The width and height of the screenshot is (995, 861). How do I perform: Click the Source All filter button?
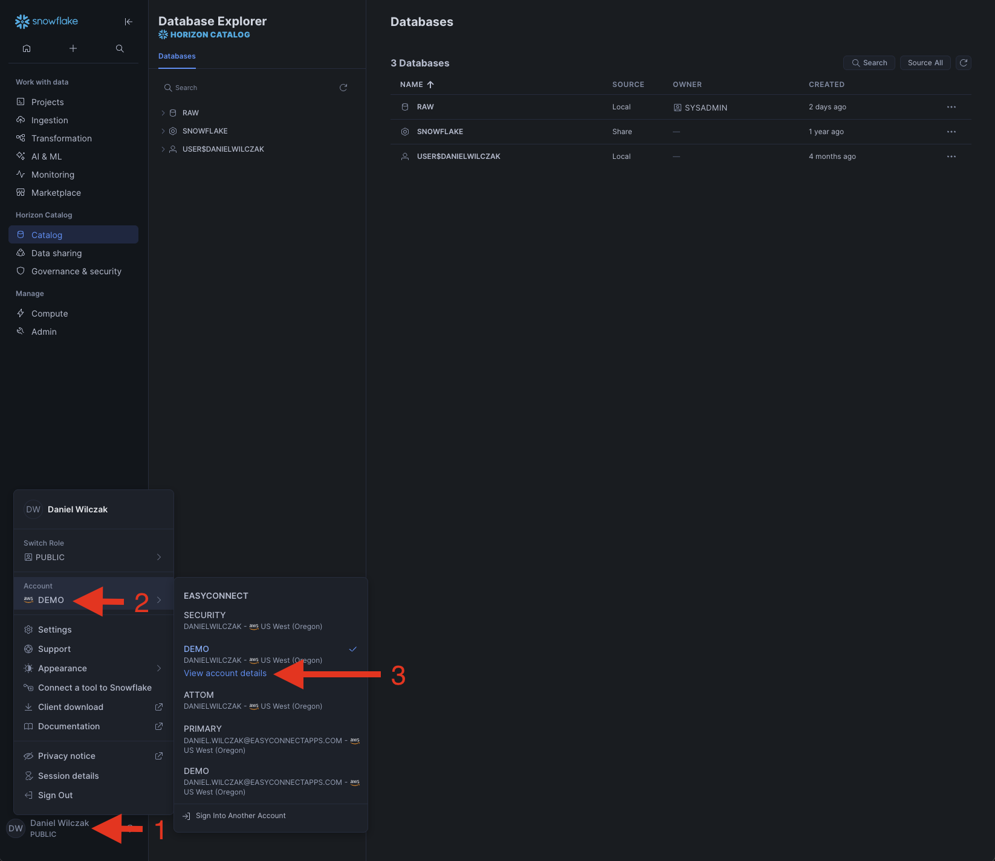point(925,63)
